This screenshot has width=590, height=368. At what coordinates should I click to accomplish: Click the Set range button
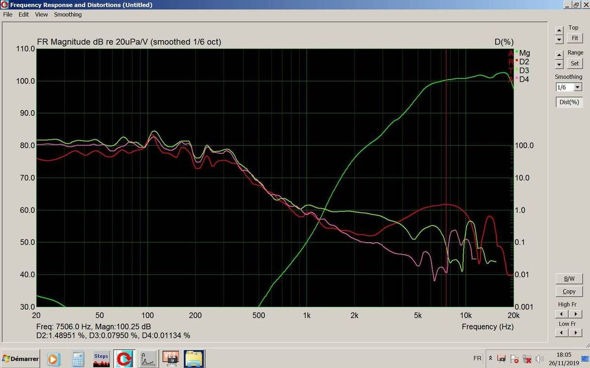coord(574,63)
